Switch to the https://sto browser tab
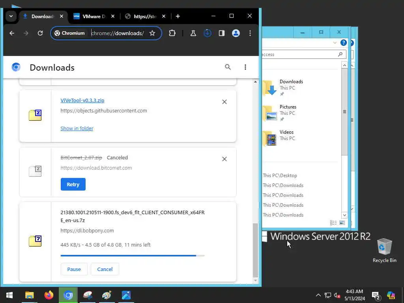 pos(145,17)
